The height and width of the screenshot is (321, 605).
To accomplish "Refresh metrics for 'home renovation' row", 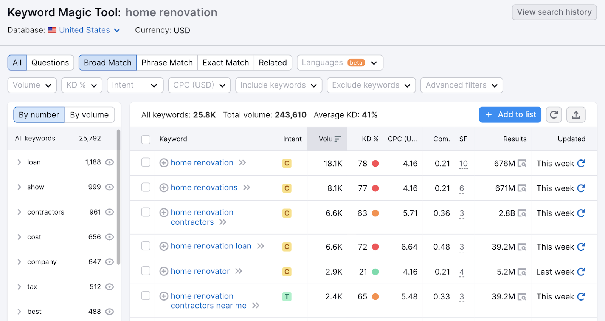I will (581, 163).
